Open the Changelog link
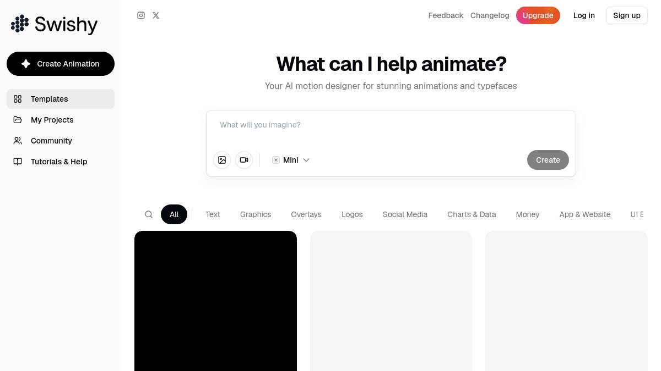The height and width of the screenshot is (371, 661). coord(490,15)
